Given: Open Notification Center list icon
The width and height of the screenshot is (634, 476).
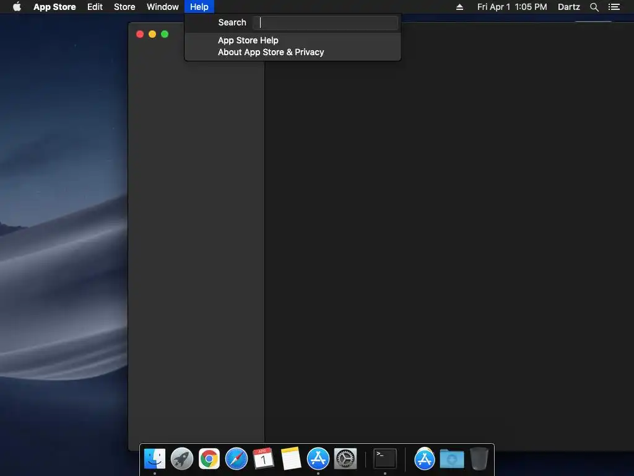Looking at the screenshot, I should tap(614, 7).
